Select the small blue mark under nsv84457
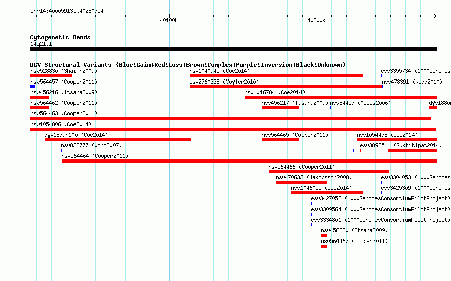451x281 pixels. click(331, 108)
